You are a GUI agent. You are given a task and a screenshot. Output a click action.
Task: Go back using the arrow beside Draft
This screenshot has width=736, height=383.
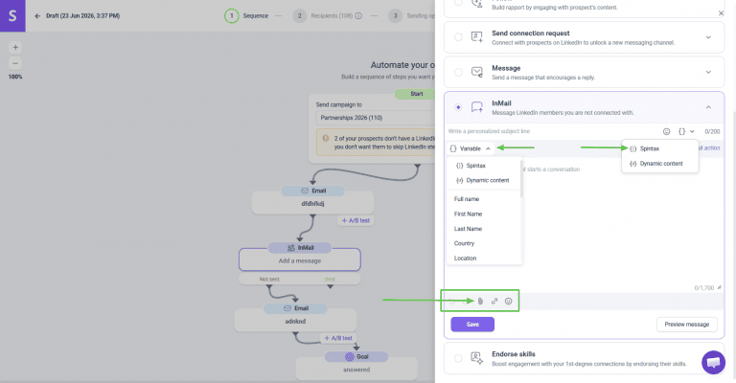(x=37, y=16)
